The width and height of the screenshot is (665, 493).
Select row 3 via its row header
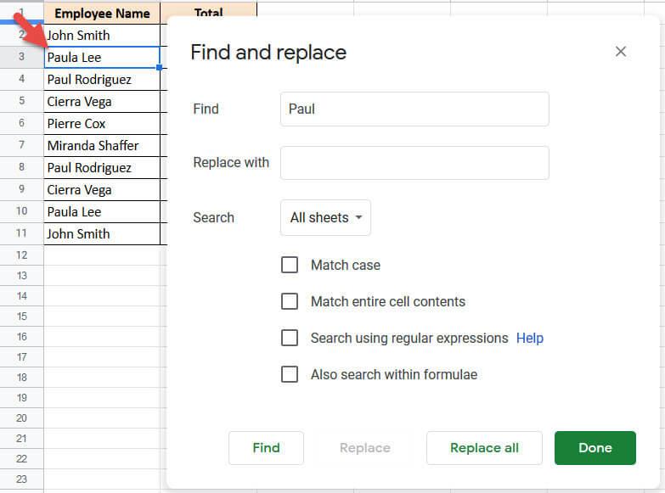21,57
